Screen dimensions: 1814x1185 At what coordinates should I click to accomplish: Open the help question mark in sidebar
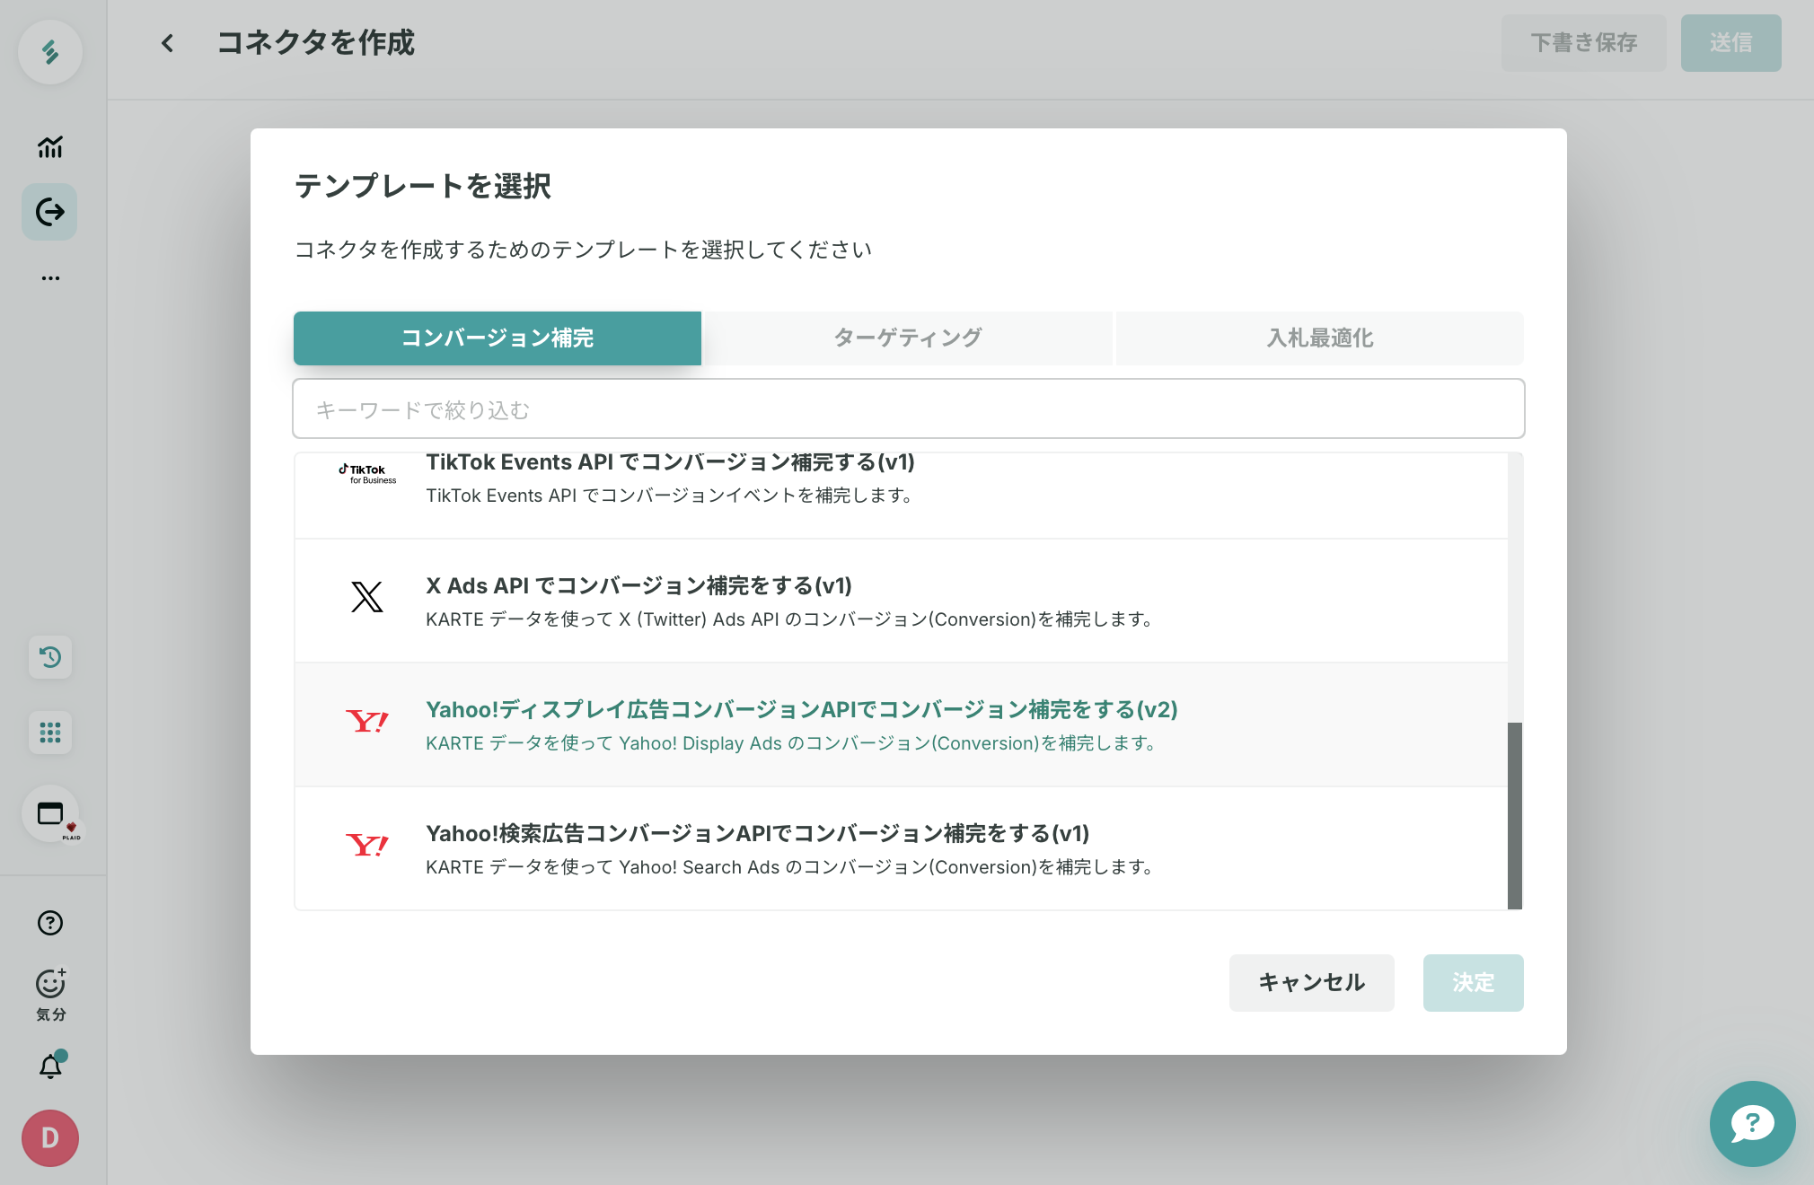[x=50, y=923]
